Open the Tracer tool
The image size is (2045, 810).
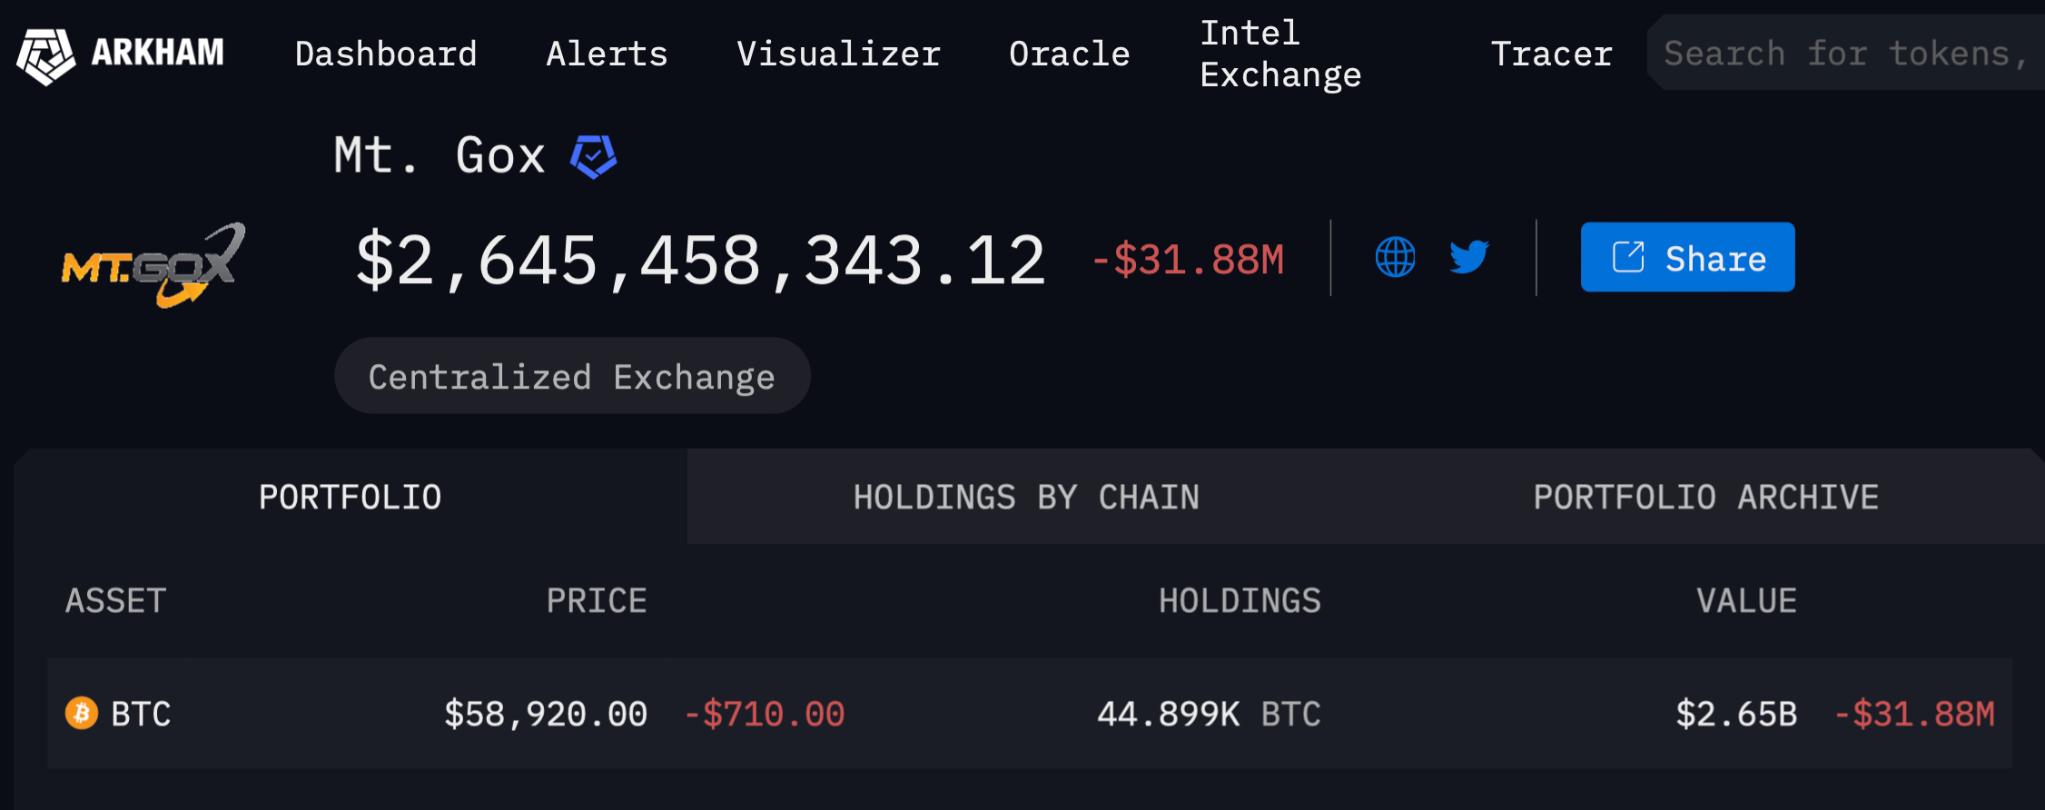(1551, 54)
